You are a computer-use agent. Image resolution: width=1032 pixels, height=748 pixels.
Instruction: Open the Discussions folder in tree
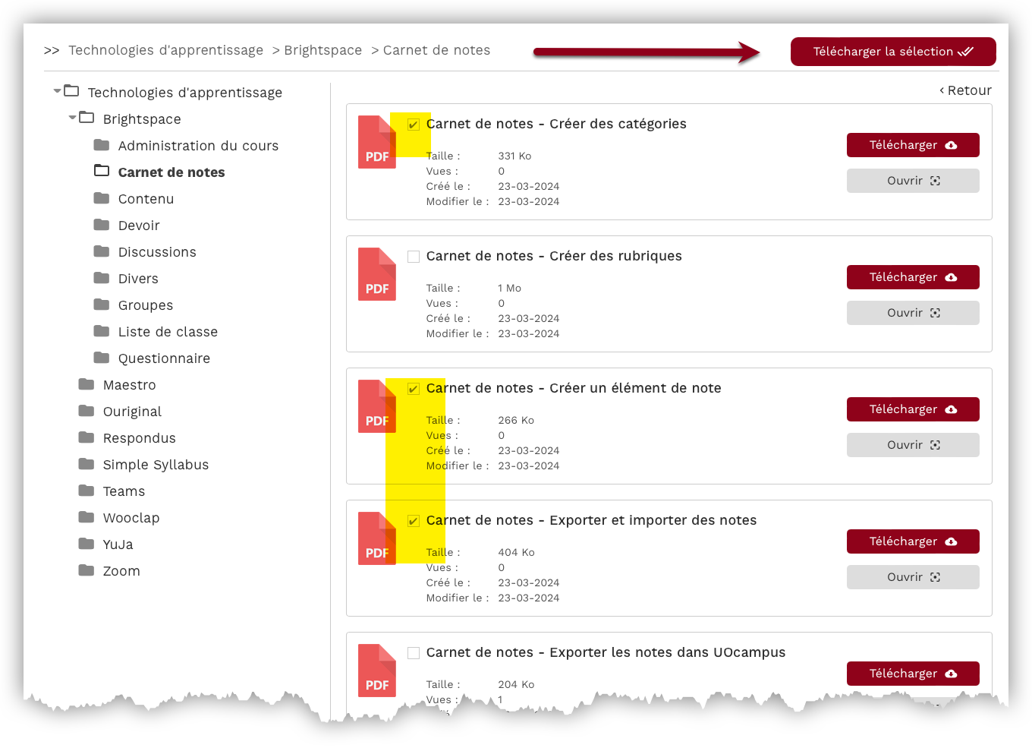click(x=156, y=252)
